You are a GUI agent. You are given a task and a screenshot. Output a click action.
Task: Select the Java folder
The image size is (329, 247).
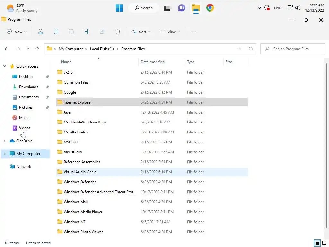pos(152,112)
